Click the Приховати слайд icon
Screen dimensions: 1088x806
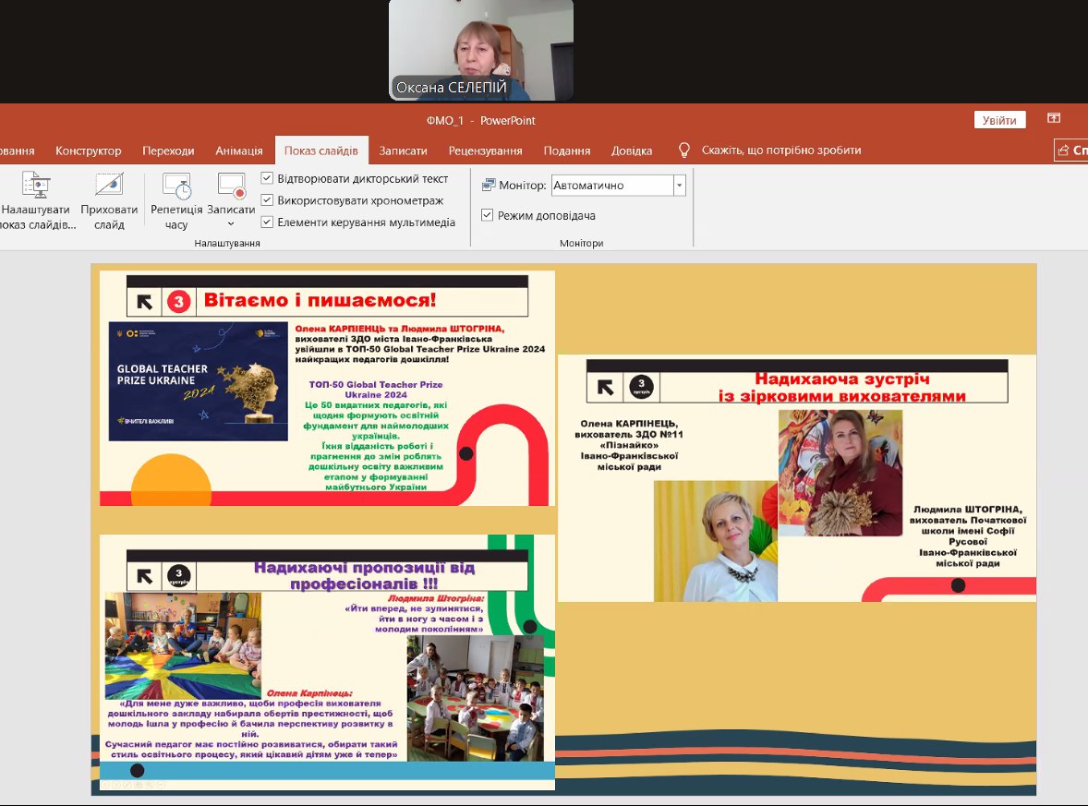109,186
